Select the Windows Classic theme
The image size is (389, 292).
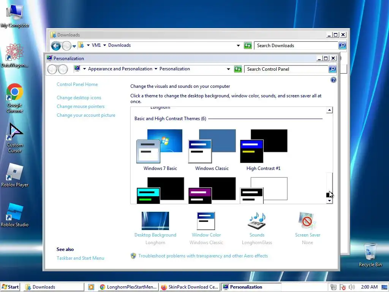[212, 150]
